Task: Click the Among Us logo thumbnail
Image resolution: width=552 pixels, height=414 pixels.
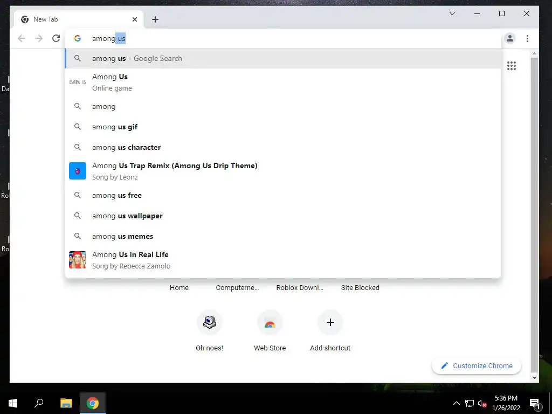Action: (78, 82)
